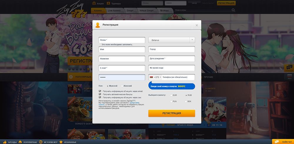Open the +375 phone code dropdown
Viewport: 294px width, 144px height.
click(x=155, y=77)
